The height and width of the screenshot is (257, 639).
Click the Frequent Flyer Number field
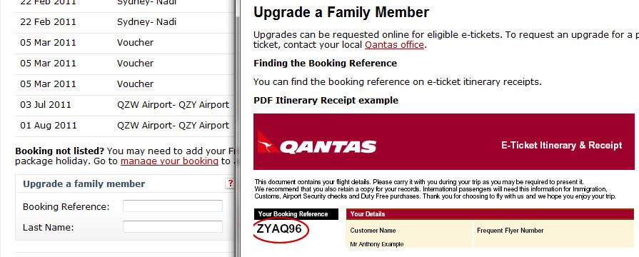pyautogui.click(x=553, y=234)
